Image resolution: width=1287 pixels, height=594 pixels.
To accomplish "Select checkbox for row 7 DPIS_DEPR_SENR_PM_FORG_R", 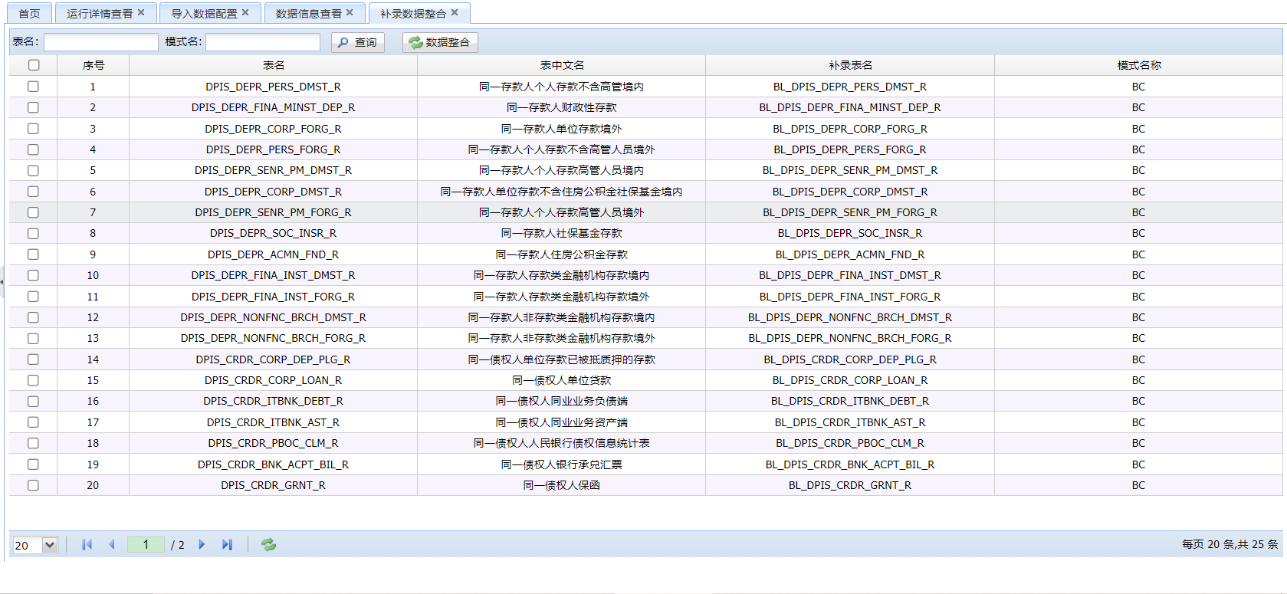I will [33, 212].
